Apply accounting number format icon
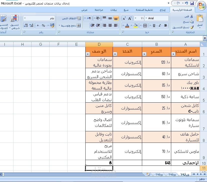The height and width of the screenshot is (182, 207). 52,25
